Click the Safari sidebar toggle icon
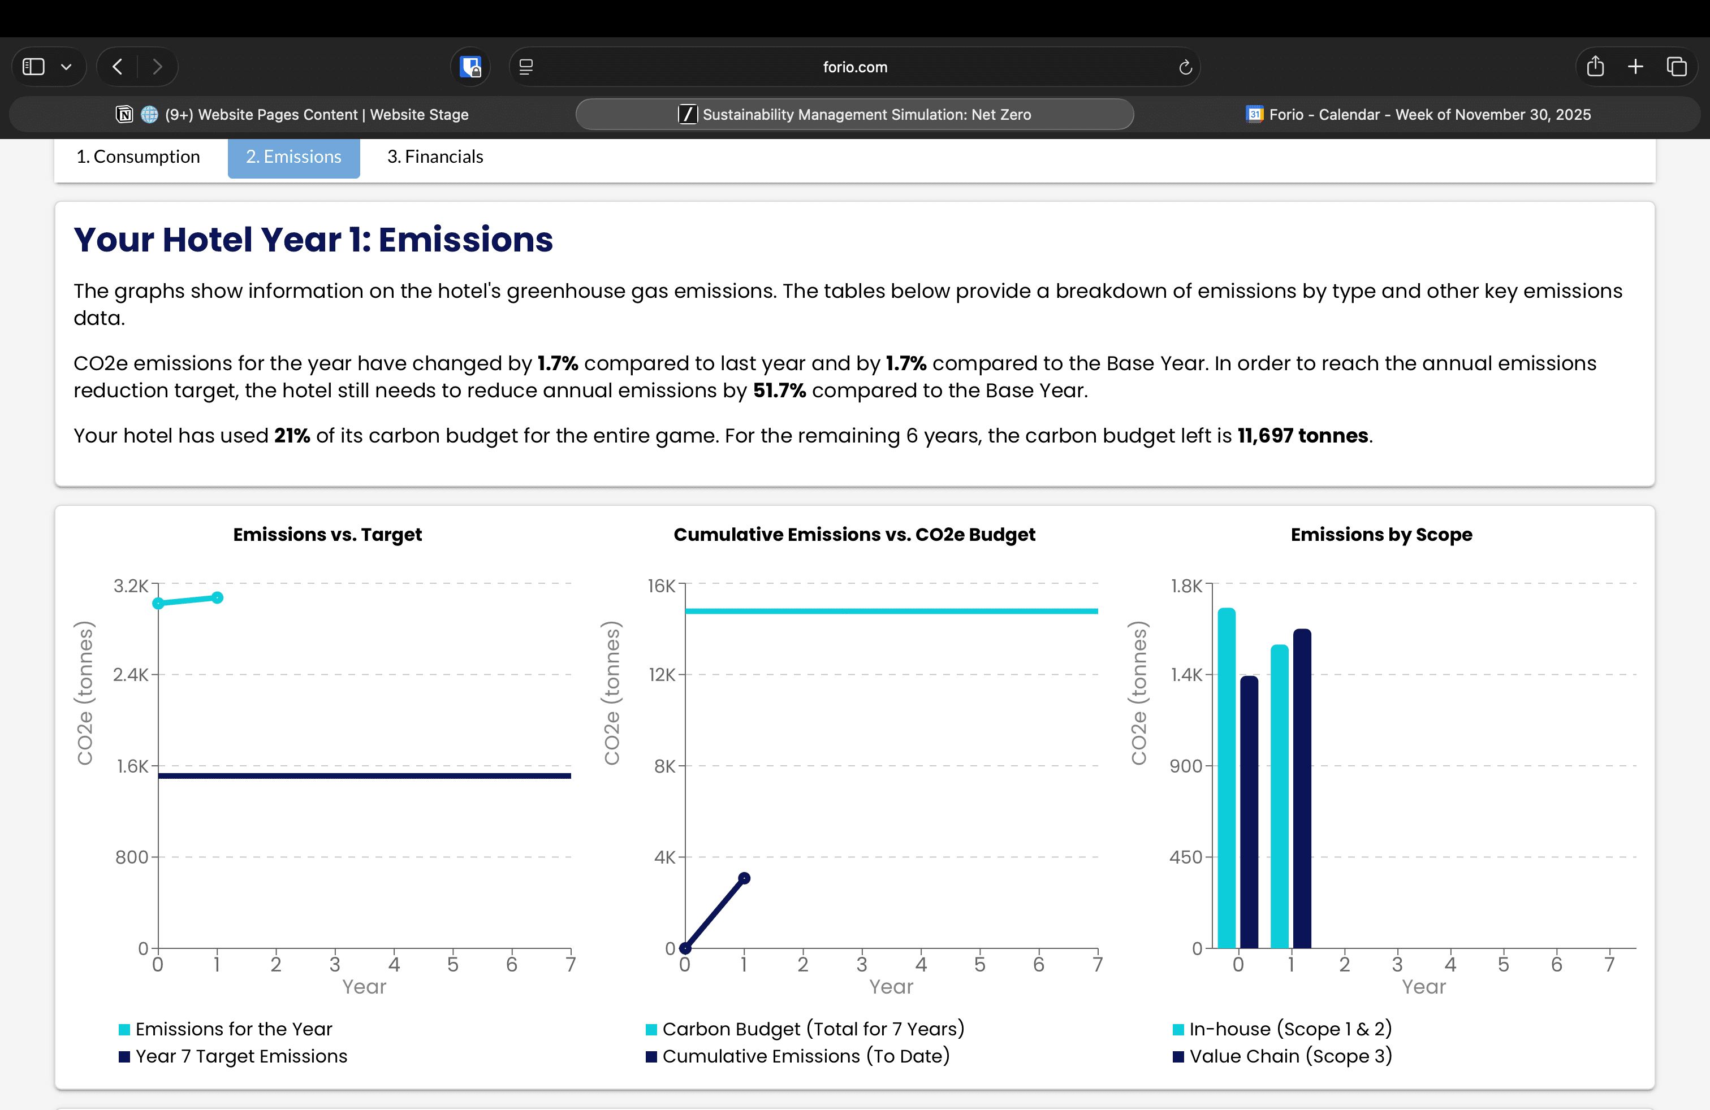 34,67
